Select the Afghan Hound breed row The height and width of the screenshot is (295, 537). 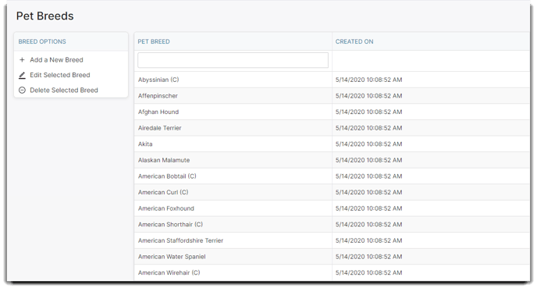tap(332, 112)
